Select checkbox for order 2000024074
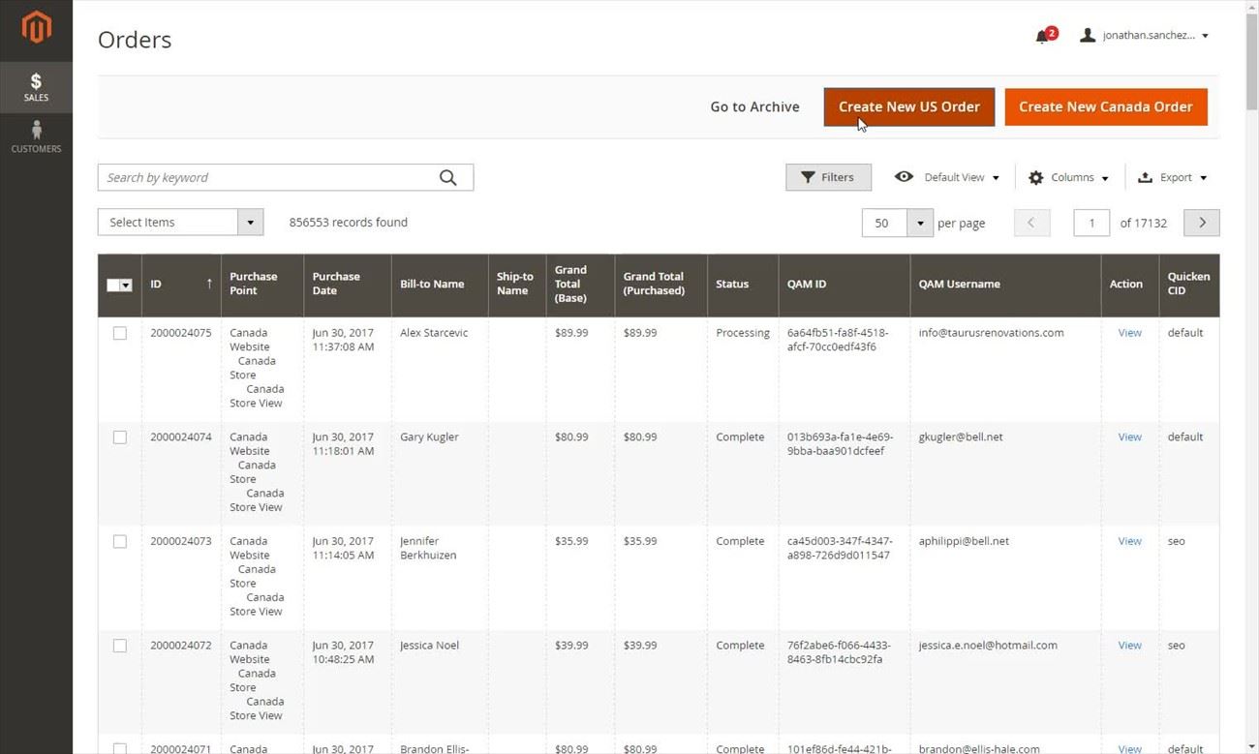Viewport: 1259px width, 754px height. point(120,437)
